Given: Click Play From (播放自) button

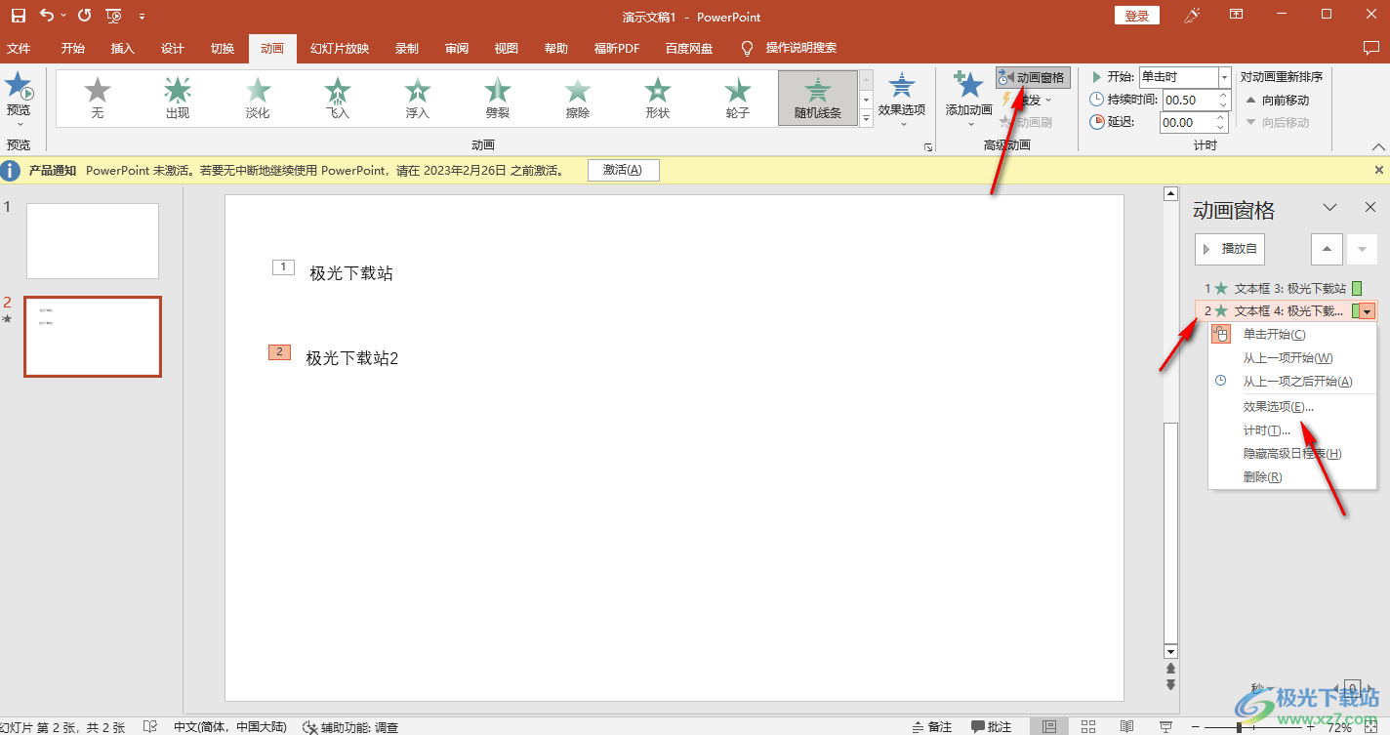Looking at the screenshot, I should click(x=1230, y=249).
